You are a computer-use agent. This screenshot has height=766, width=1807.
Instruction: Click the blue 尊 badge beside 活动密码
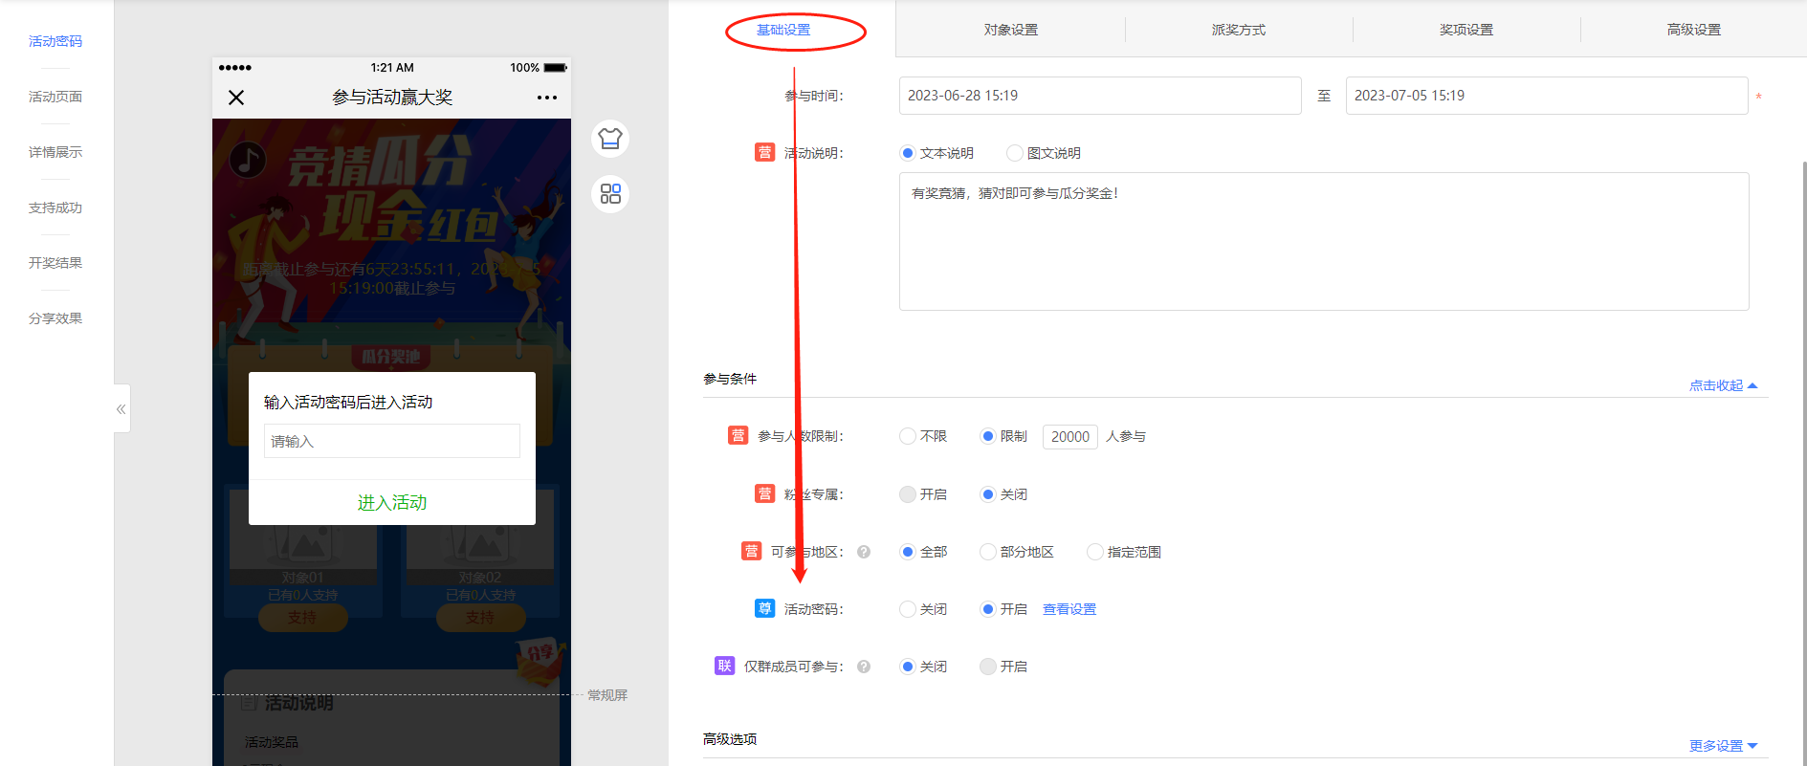click(x=764, y=608)
